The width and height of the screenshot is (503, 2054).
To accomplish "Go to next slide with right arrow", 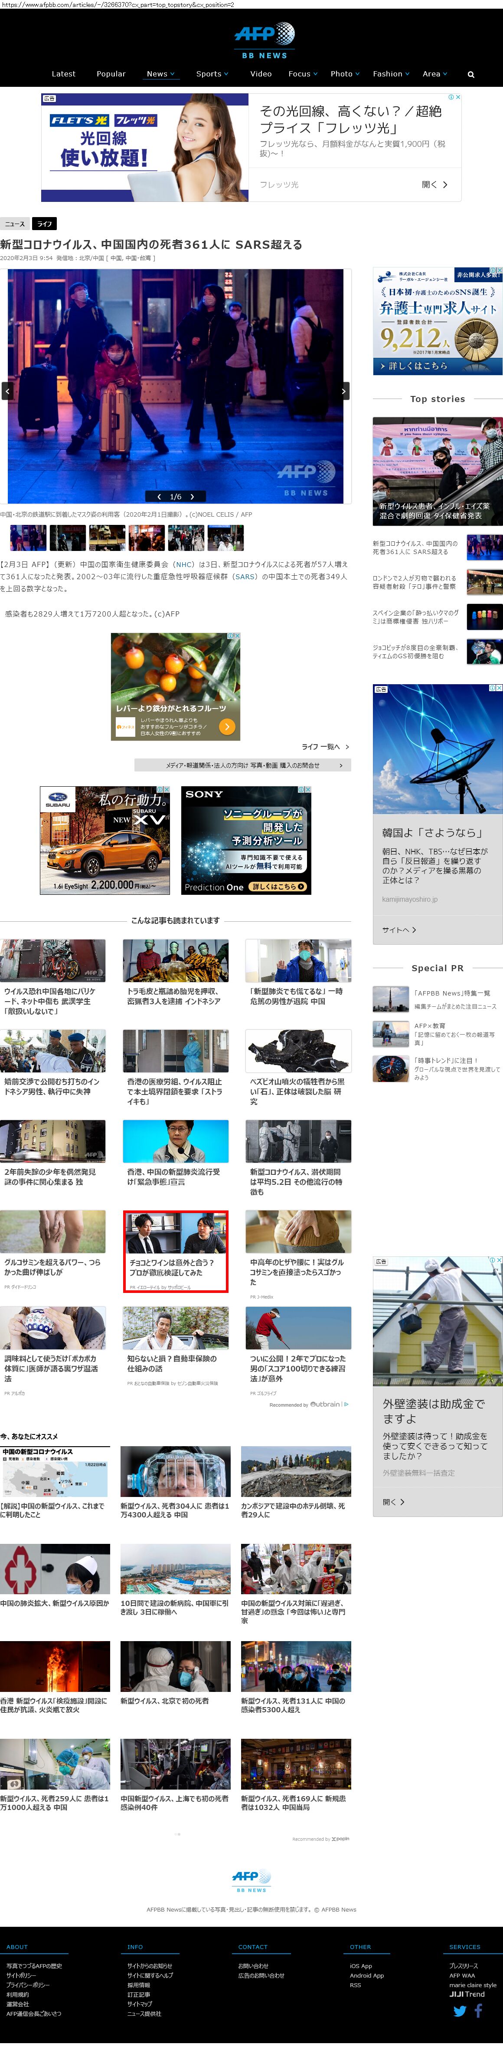I will coord(344,392).
